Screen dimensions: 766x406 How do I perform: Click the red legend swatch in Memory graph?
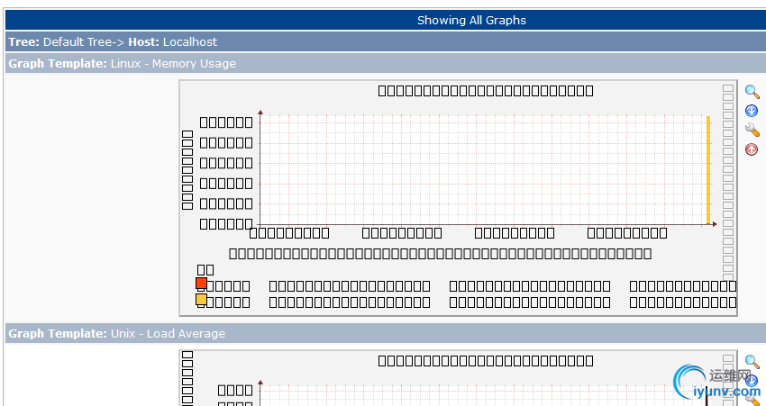[x=202, y=284]
